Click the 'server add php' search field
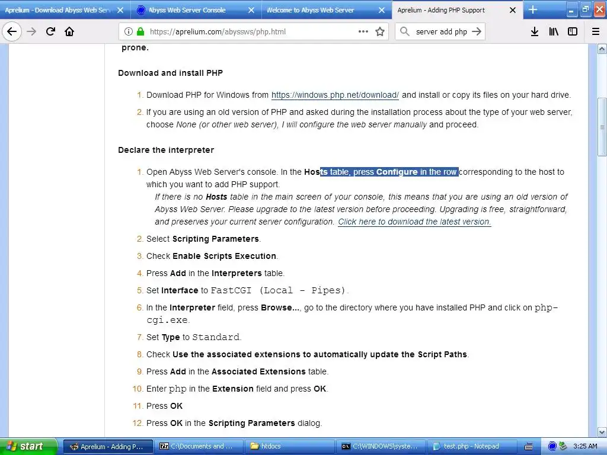The height and width of the screenshot is (455, 607). tap(441, 31)
